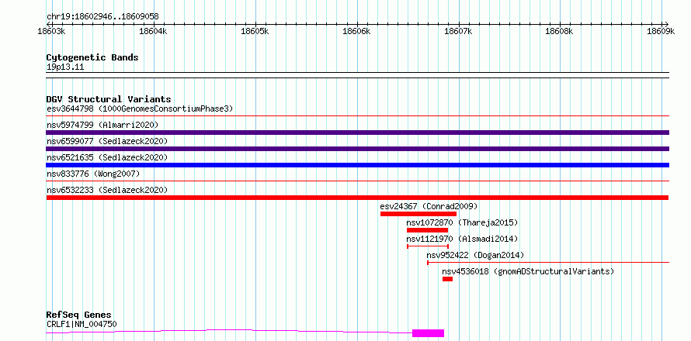Image resolution: width=691 pixels, height=341 pixels.
Task: Open the nsv952422 (Dogan2014) variant label
Action: coord(475,255)
